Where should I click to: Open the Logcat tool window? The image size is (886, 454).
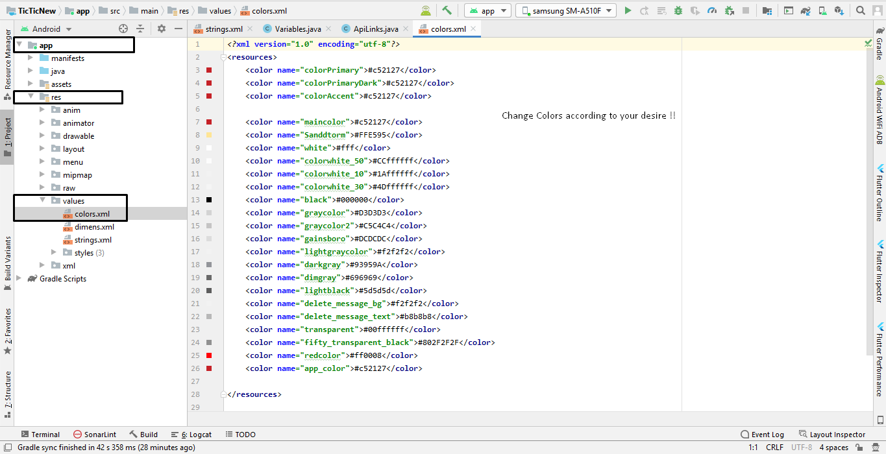coord(191,435)
